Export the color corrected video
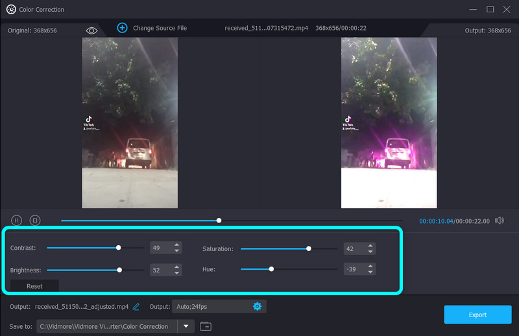Viewport: 519px width, 336px height. (x=477, y=315)
